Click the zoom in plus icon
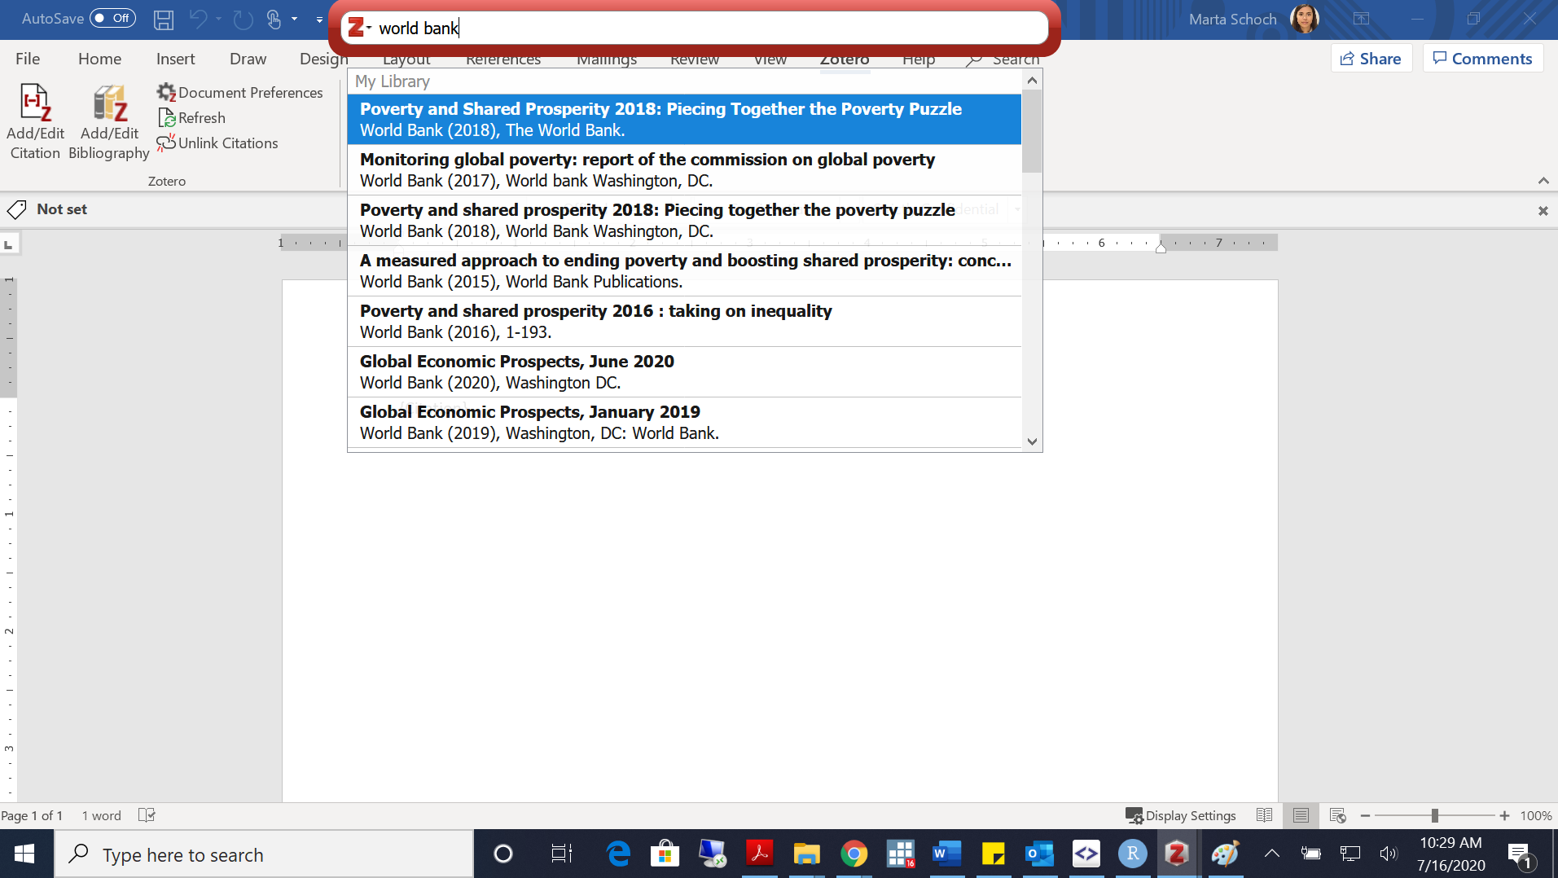This screenshot has height=878, width=1558. pos(1504,815)
